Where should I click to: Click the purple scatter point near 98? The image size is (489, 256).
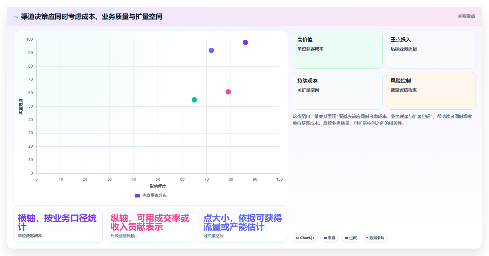point(245,42)
